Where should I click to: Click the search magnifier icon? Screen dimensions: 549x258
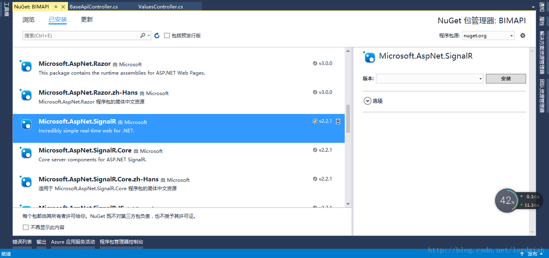click(x=142, y=36)
